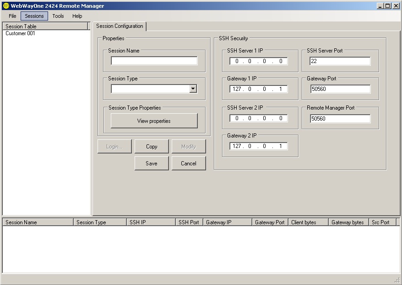The image size is (402, 285).
Task: Click the SSH Server 1 IP field
Action: pyautogui.click(x=259, y=61)
